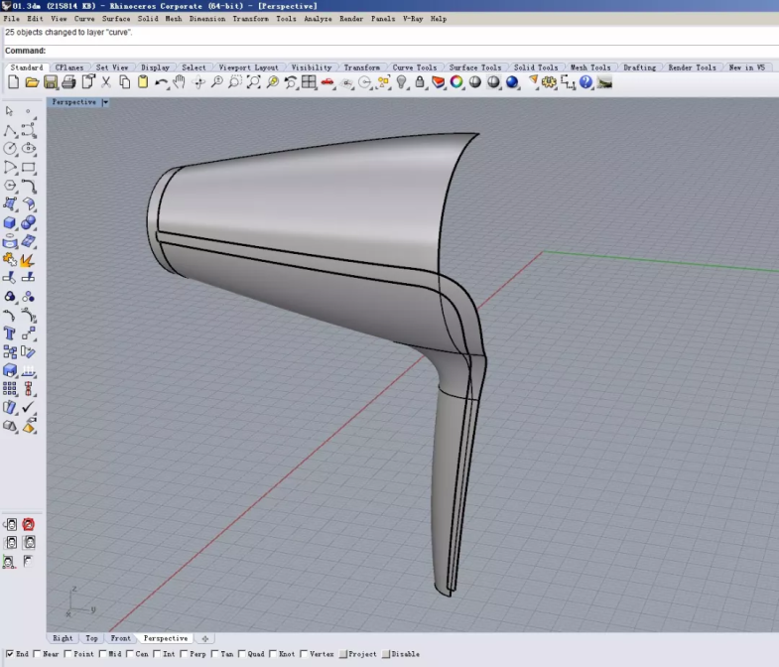
Task: Open the Surface menu
Action: tap(116, 19)
